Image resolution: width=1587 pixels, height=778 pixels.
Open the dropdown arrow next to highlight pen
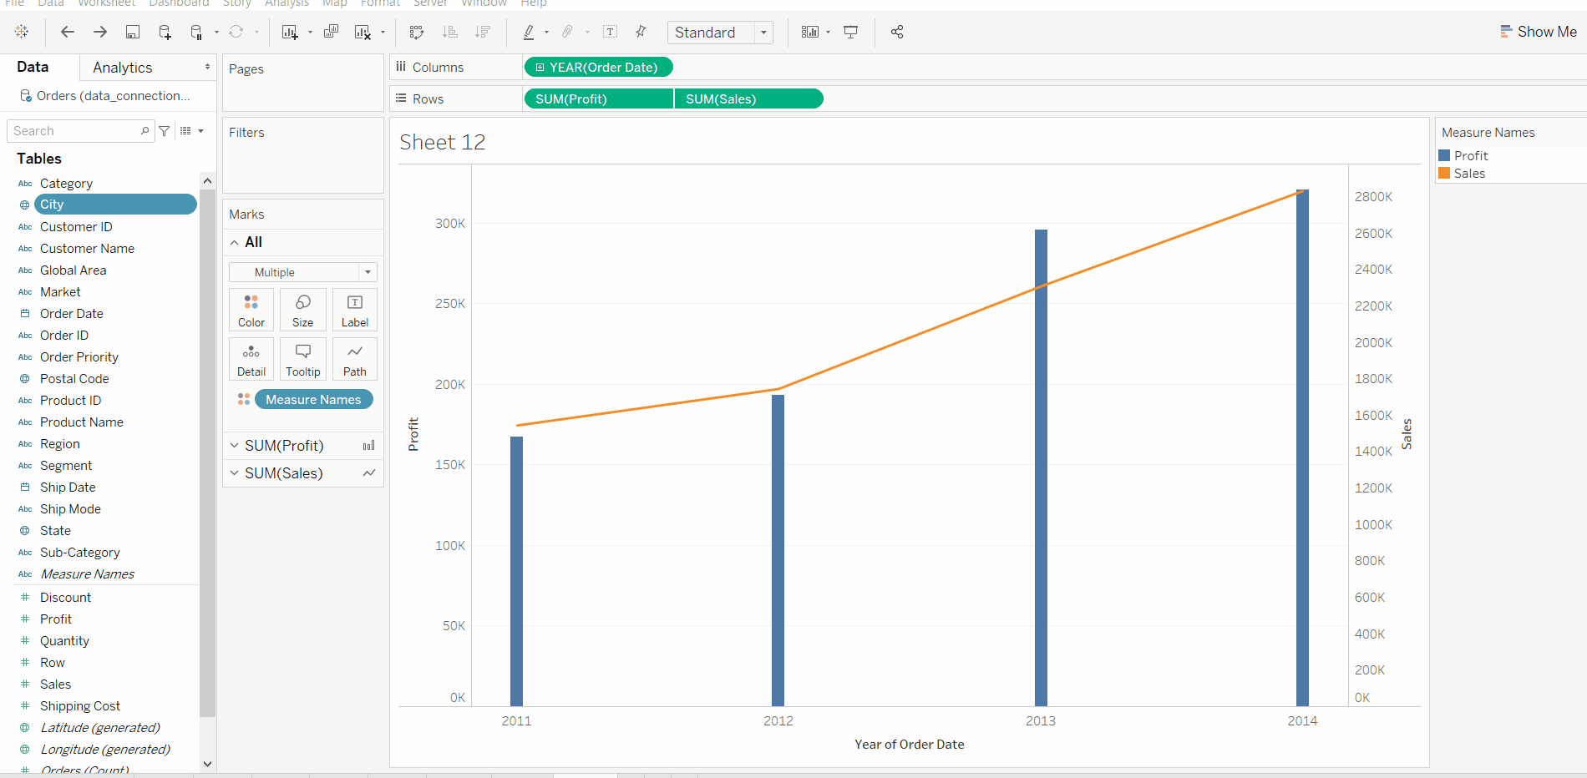[x=546, y=33]
